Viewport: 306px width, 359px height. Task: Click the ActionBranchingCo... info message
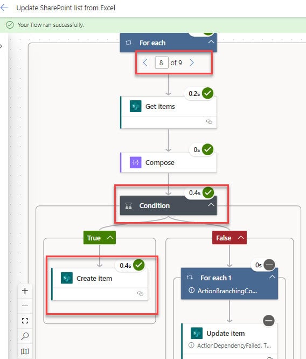coord(227,291)
